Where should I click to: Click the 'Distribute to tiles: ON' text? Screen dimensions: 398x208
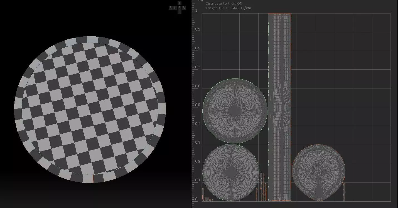(x=224, y=4)
